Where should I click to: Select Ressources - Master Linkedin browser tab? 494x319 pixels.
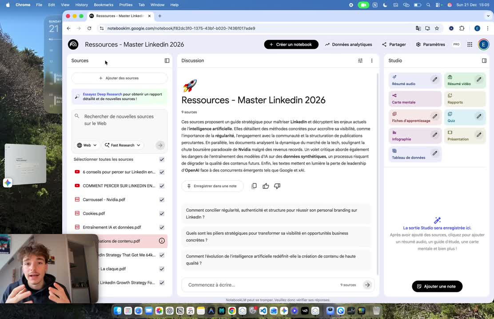[120, 16]
